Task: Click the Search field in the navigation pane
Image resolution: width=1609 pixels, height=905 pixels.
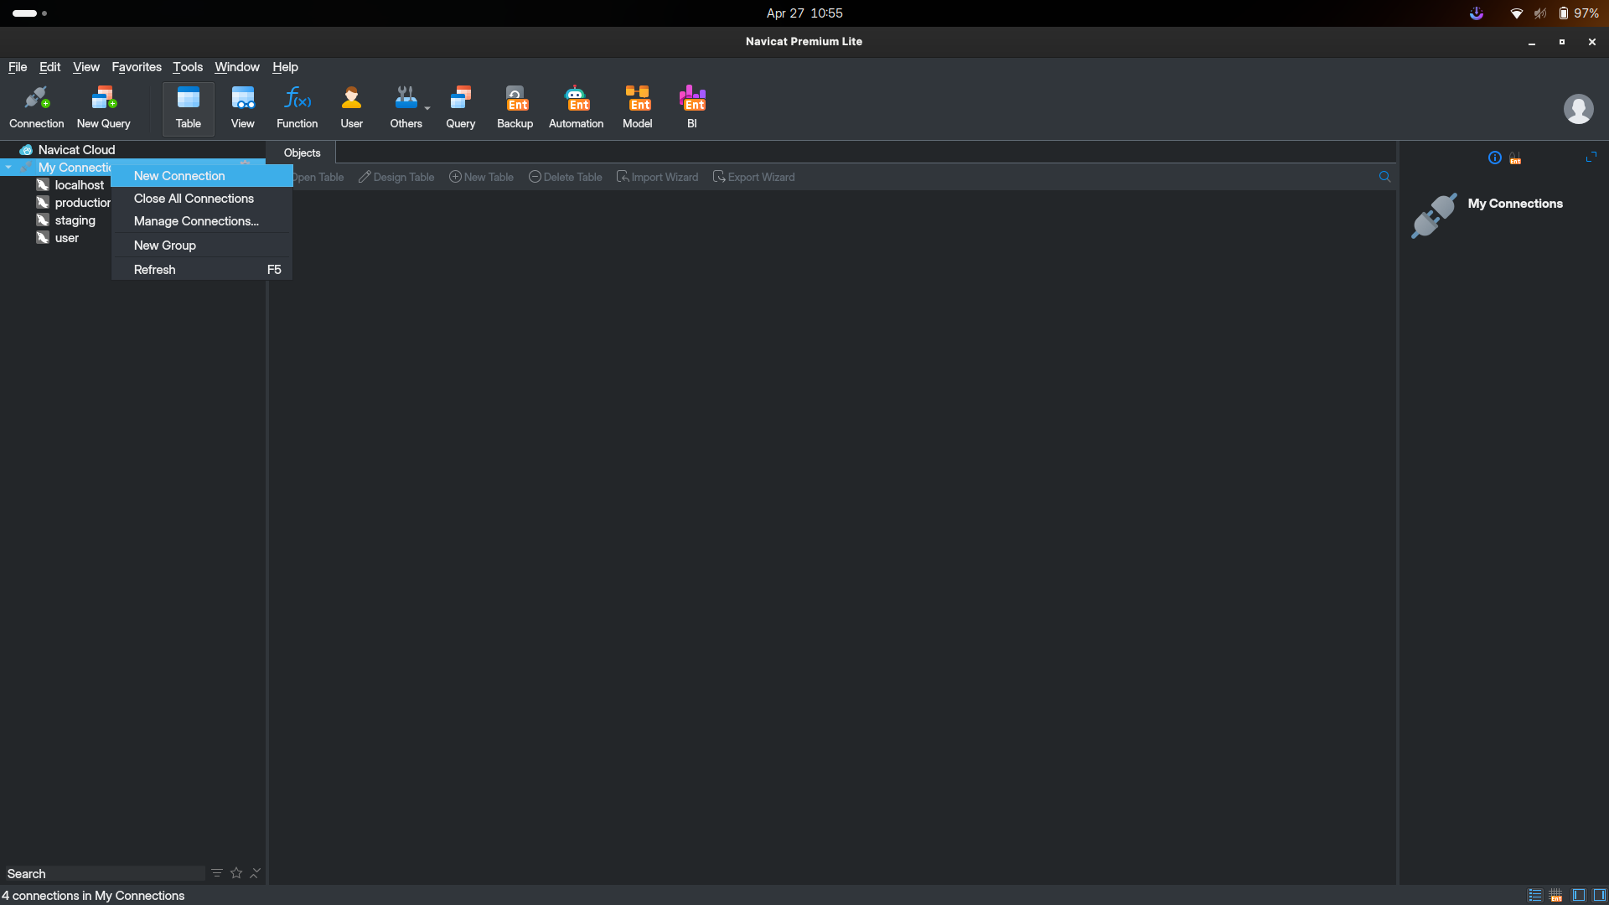Action: (104, 873)
